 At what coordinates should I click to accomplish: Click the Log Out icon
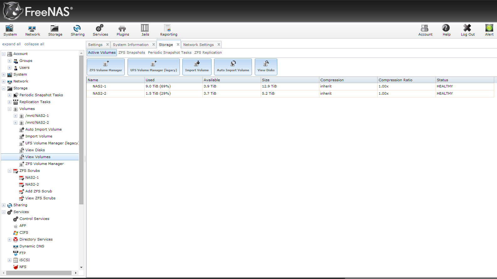point(468,30)
